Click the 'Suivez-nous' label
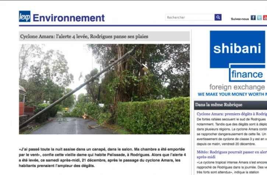Viewport: 267px width, 175px height. (240, 19)
